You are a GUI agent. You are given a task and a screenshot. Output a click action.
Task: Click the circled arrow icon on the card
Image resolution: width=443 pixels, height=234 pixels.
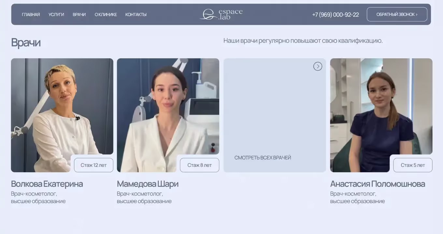(318, 66)
